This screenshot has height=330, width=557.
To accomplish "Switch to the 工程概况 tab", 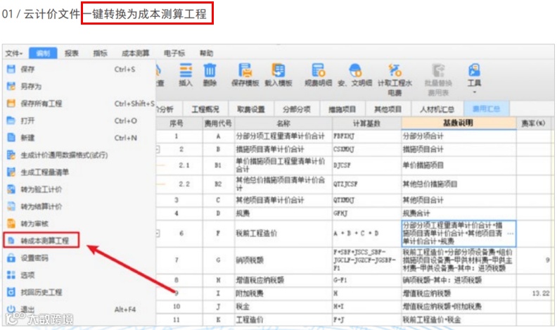I will click(x=205, y=109).
